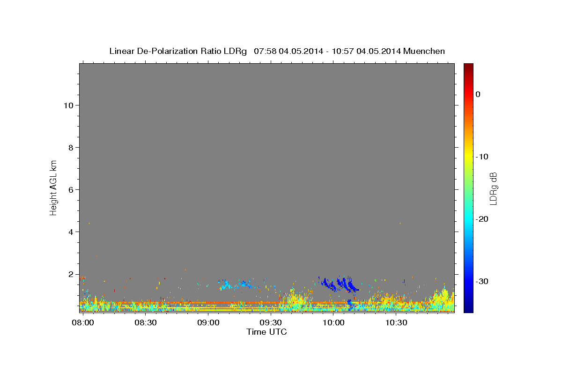Click the '09:30' time tick label
562x375 pixels.
click(x=271, y=323)
